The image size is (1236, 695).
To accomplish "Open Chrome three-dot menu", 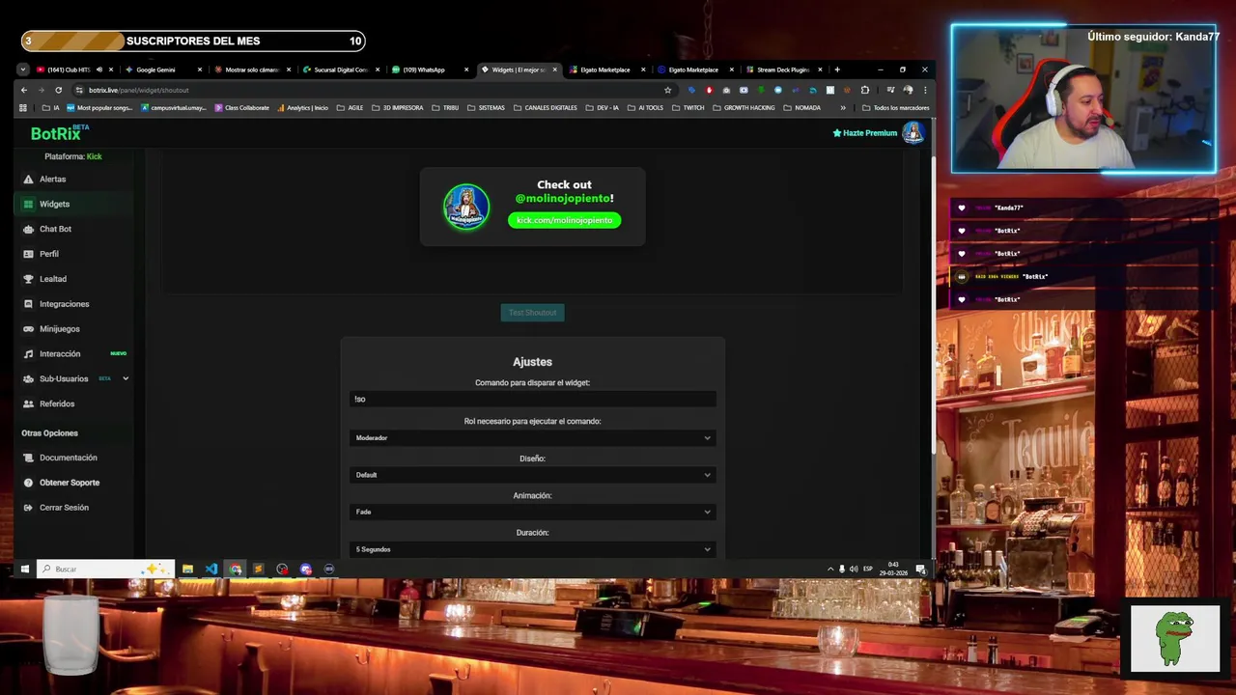I will point(925,90).
